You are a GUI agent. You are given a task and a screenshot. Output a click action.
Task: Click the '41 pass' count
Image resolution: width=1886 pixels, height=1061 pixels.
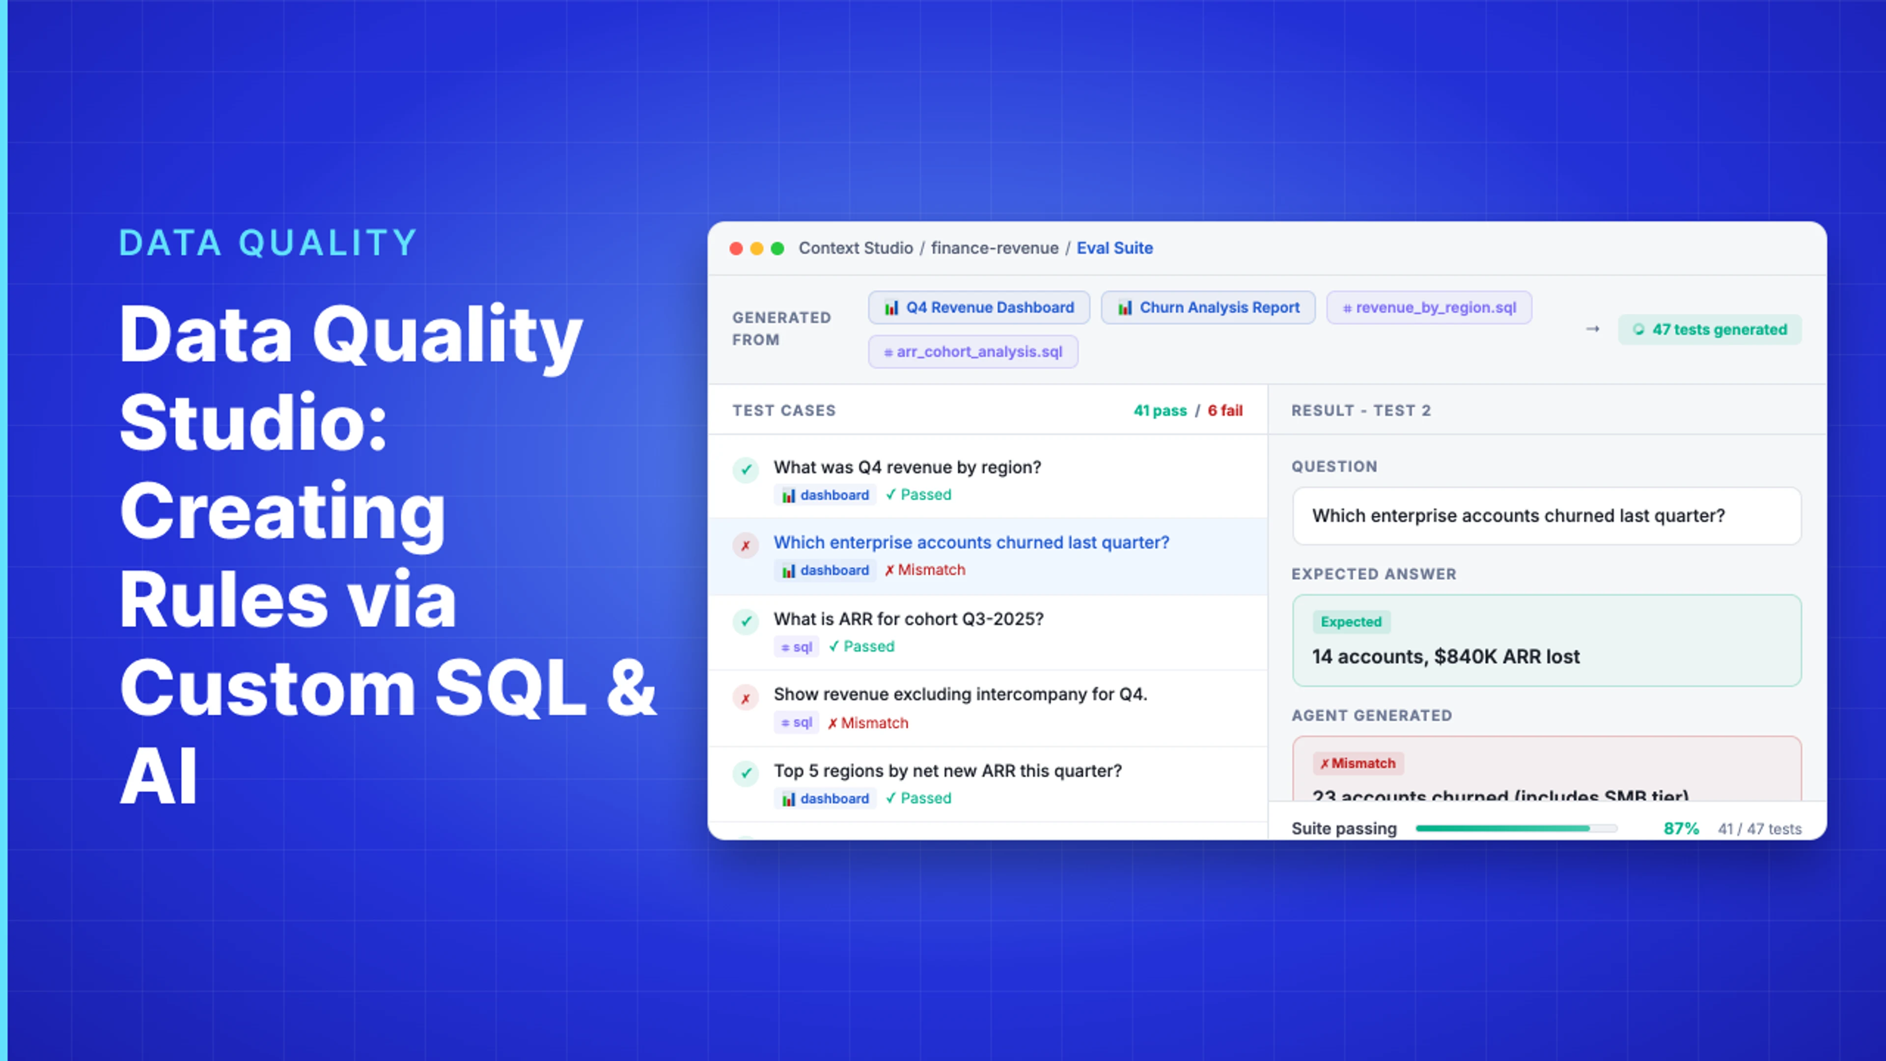click(x=1160, y=411)
